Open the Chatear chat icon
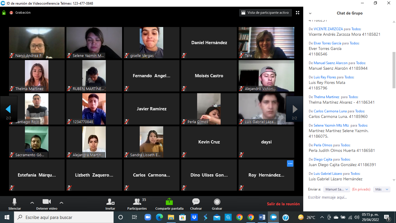Image resolution: width=396 pixels, height=223 pixels. tap(196, 202)
